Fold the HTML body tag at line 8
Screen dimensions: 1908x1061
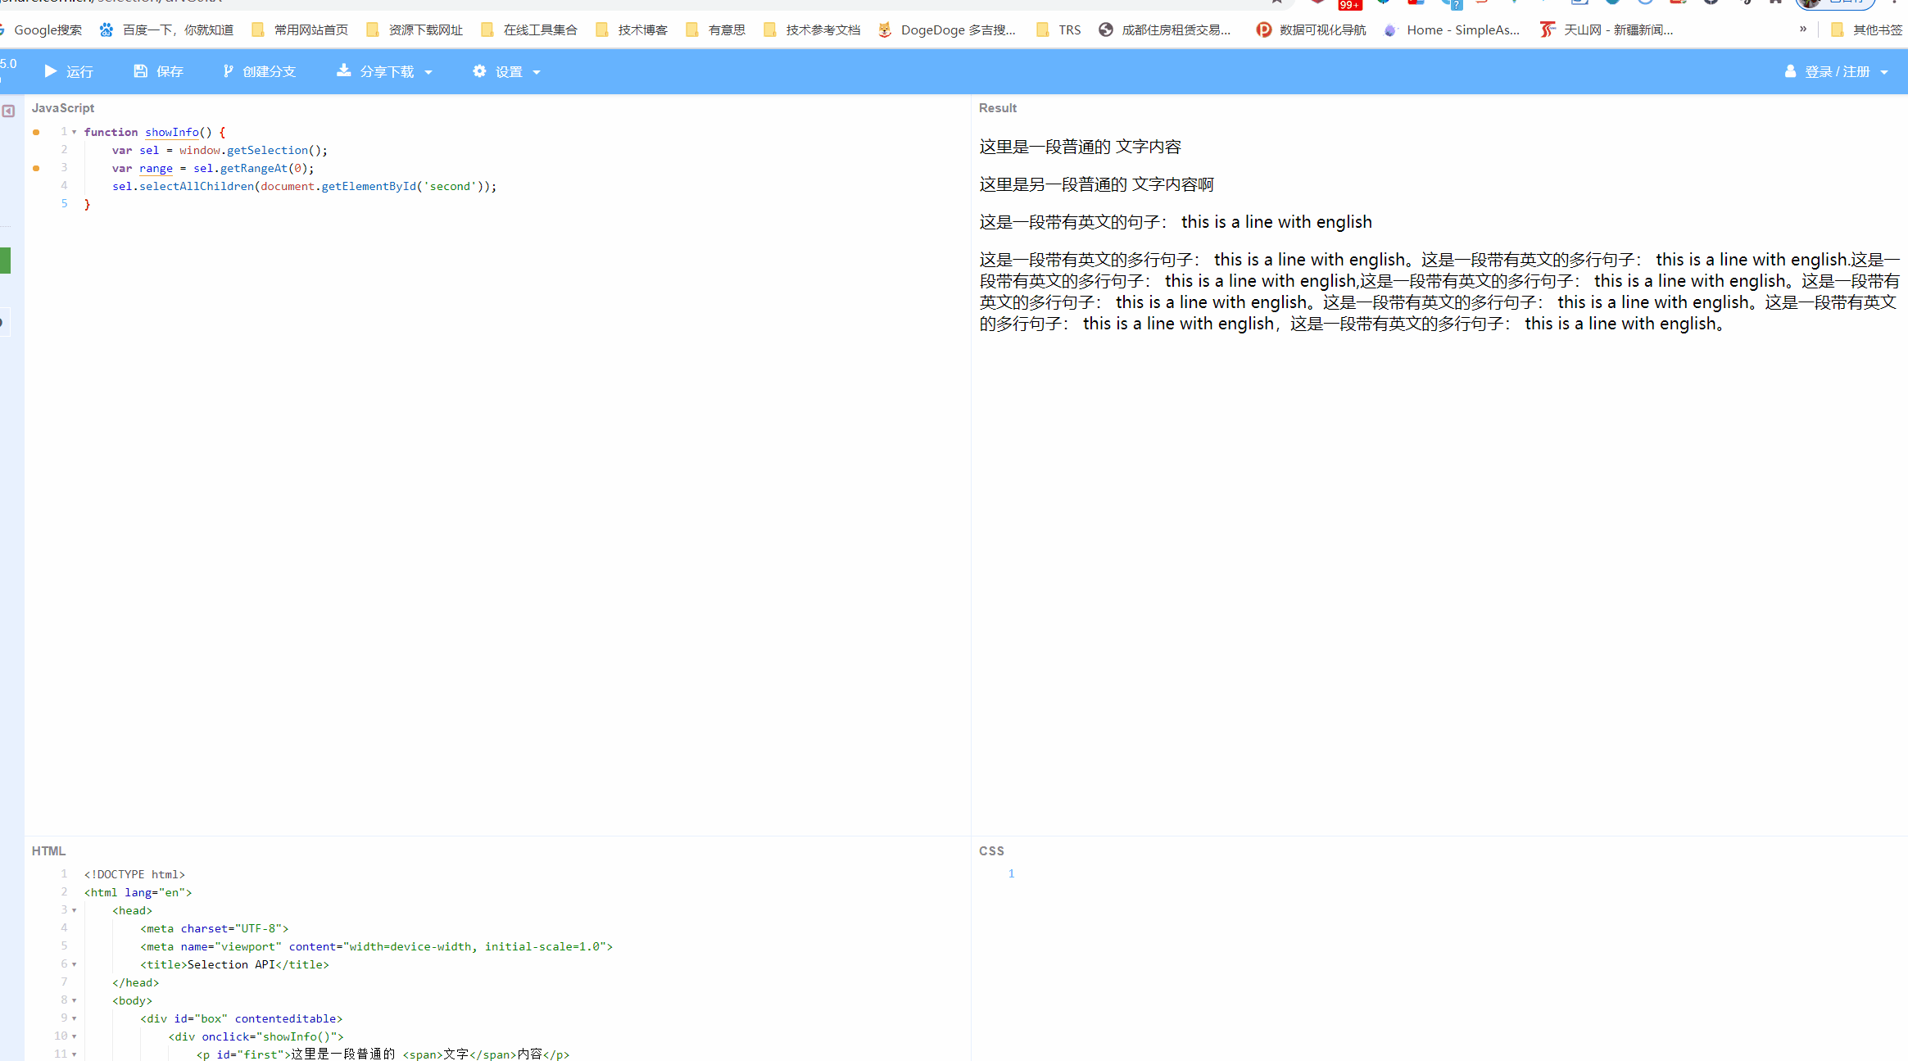75,1000
